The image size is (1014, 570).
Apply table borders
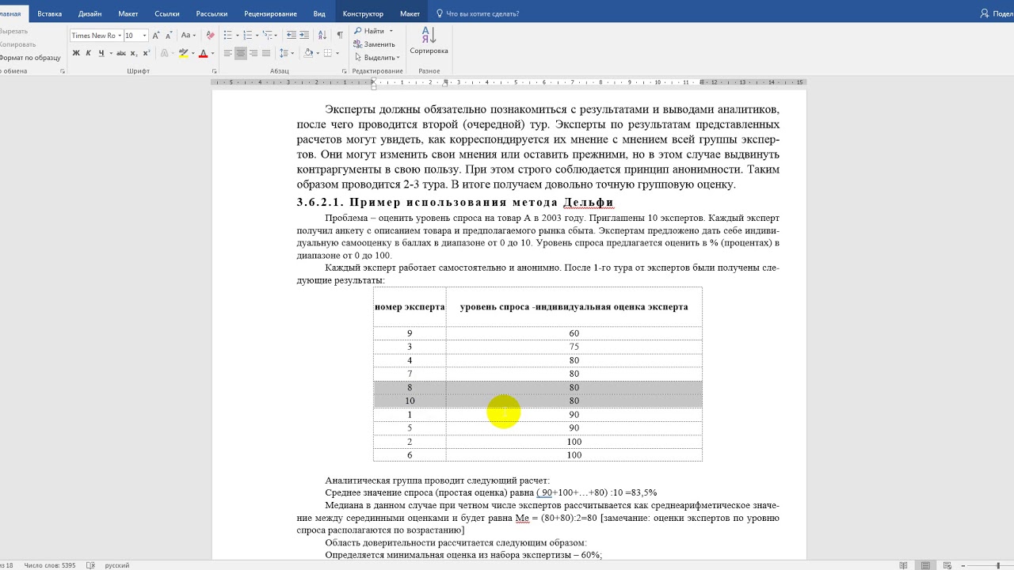(x=328, y=53)
